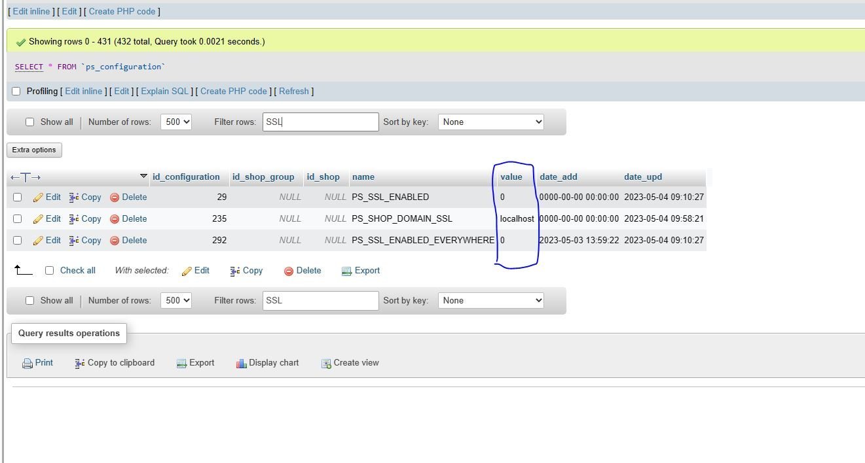
Task: Select the checkbox for row PS_SSL_ENABLED_EVERYWHERE
Action: (18, 240)
